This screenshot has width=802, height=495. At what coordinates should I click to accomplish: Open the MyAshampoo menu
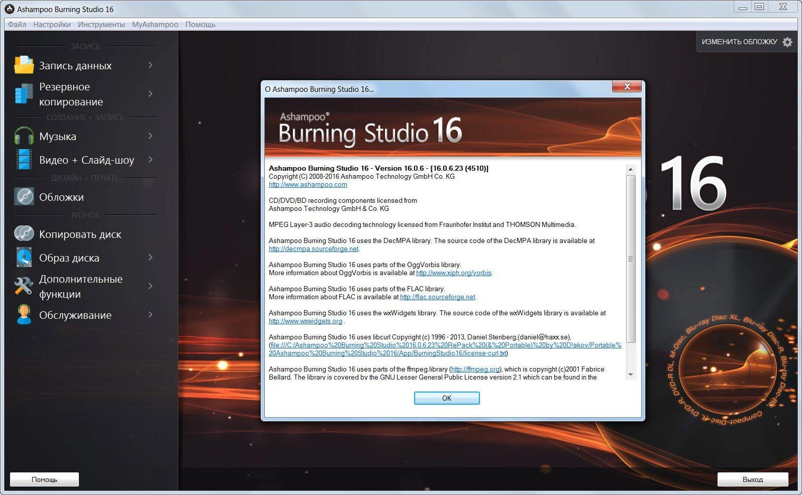pyautogui.click(x=155, y=24)
